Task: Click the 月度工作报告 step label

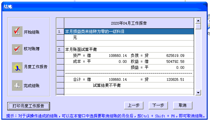Action: tap(36, 66)
